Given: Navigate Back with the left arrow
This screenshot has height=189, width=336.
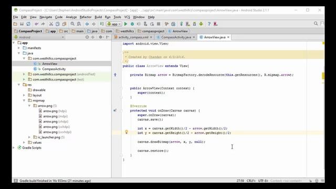Looking at the screenshot, I should (87, 24).
